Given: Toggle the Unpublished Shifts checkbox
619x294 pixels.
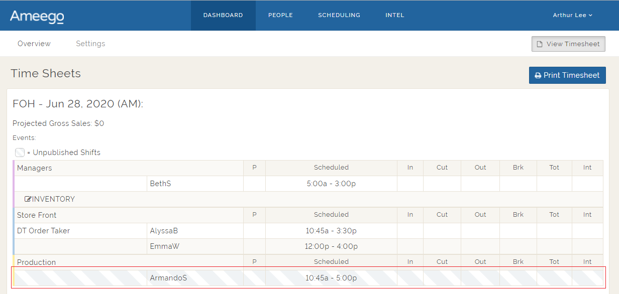Looking at the screenshot, I should [19, 152].
